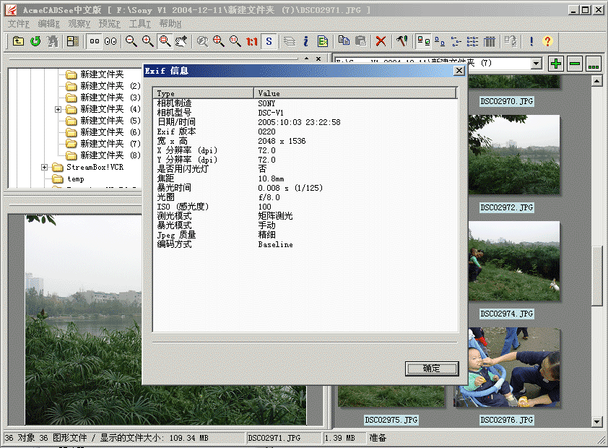Viewport: 608px width, 448px height.
Task: Click the green plus button
Action: pyautogui.click(x=556, y=63)
